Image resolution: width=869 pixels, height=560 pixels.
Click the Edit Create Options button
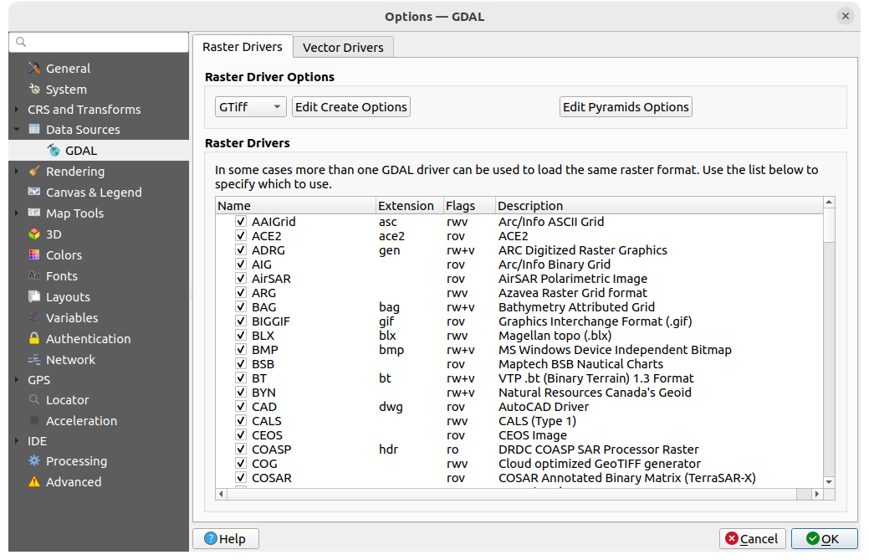tap(351, 107)
